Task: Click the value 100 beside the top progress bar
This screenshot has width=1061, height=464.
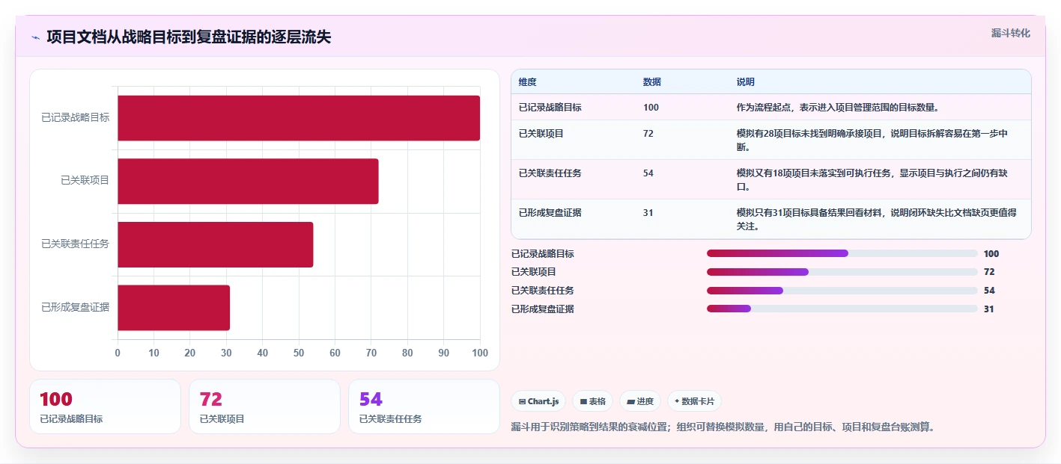Action: [x=991, y=254]
